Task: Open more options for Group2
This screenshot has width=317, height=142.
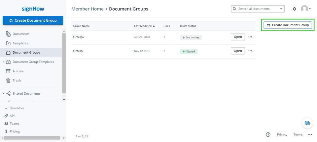Action: pyautogui.click(x=250, y=37)
